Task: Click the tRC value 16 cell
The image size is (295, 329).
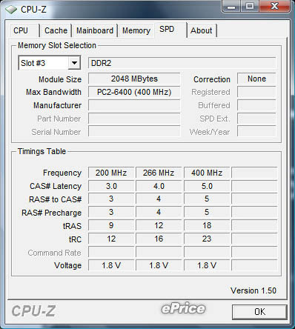Action: (x=159, y=239)
